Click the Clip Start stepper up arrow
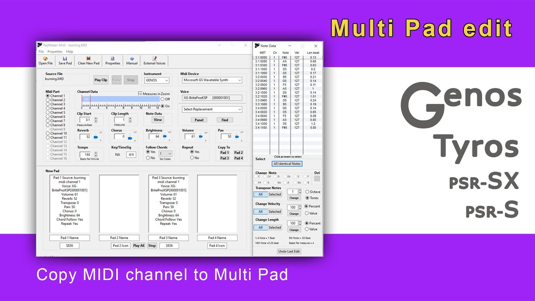Image resolution: width=535 pixels, height=301 pixels. tap(96, 118)
